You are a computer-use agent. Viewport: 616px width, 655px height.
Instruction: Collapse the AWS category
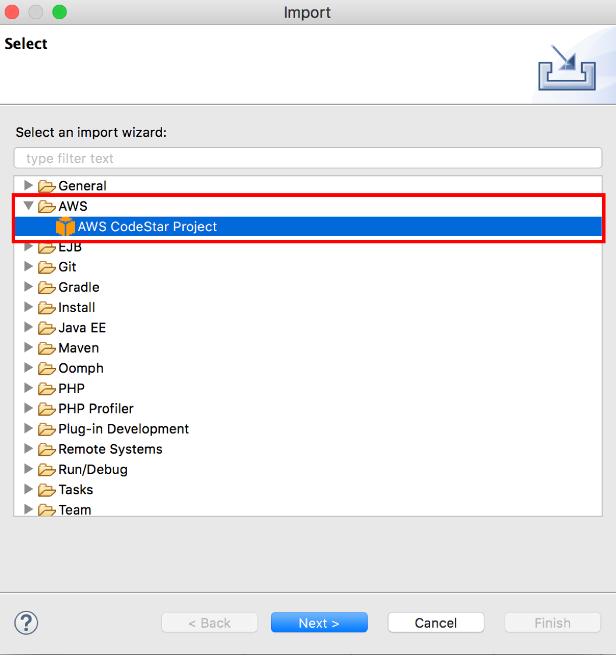(28, 206)
